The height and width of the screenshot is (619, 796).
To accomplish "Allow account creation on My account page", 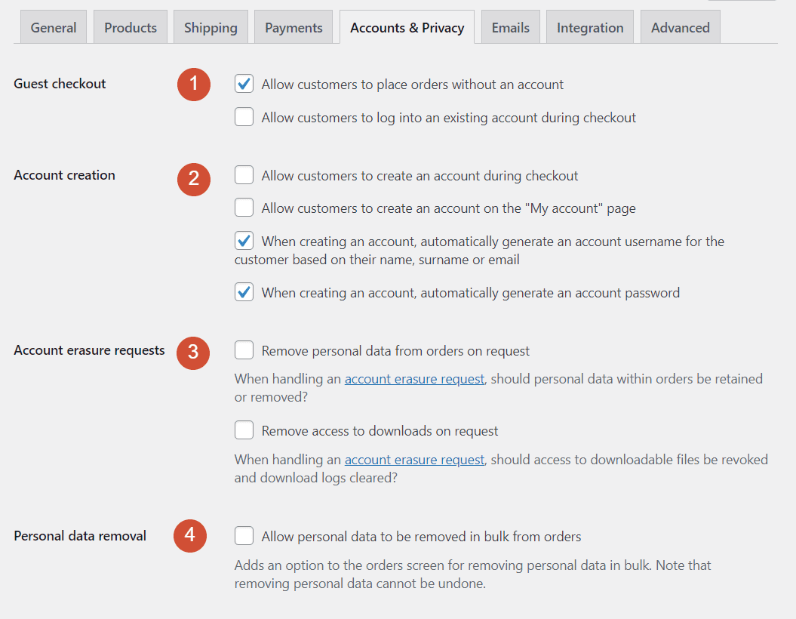I will [x=244, y=207].
